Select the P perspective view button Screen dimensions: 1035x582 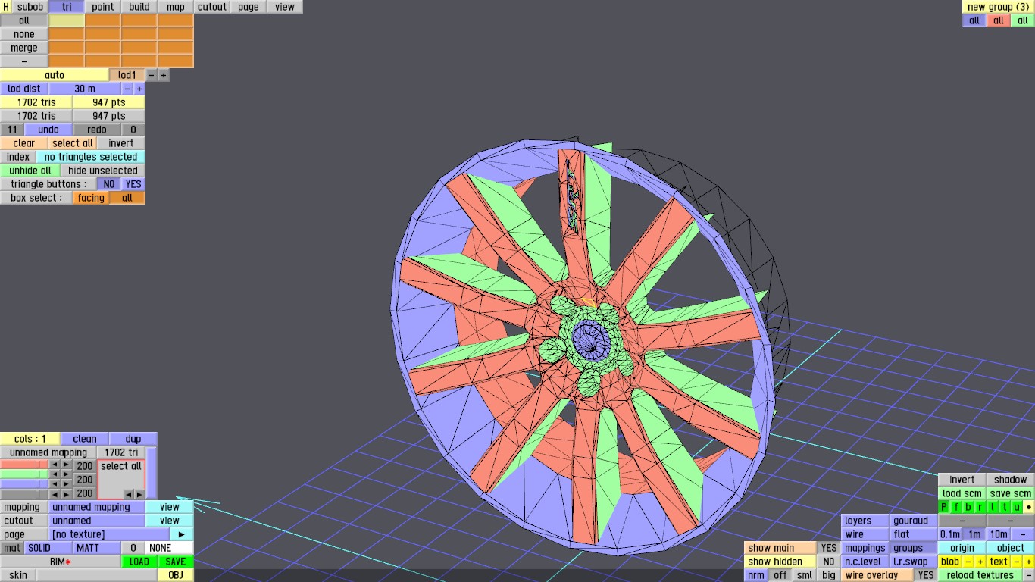tap(944, 507)
